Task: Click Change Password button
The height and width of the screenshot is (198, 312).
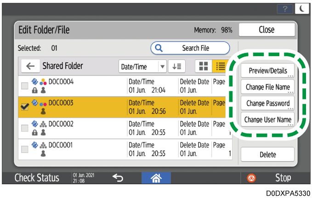Action: [x=267, y=103]
